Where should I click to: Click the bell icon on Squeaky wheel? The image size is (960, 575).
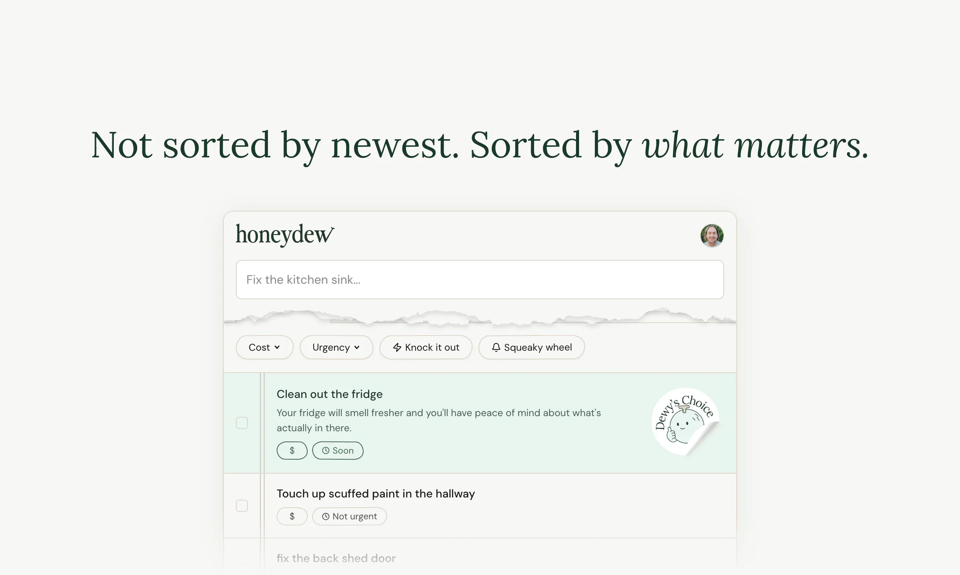pyautogui.click(x=496, y=347)
